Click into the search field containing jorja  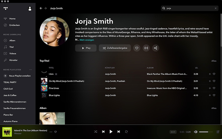pos(190,8)
